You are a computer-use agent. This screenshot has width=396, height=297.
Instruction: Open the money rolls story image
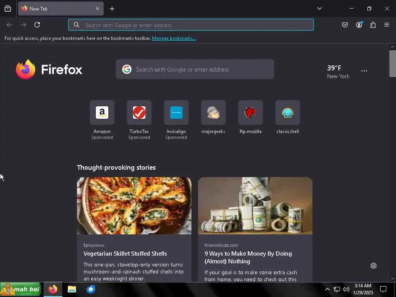(x=255, y=206)
